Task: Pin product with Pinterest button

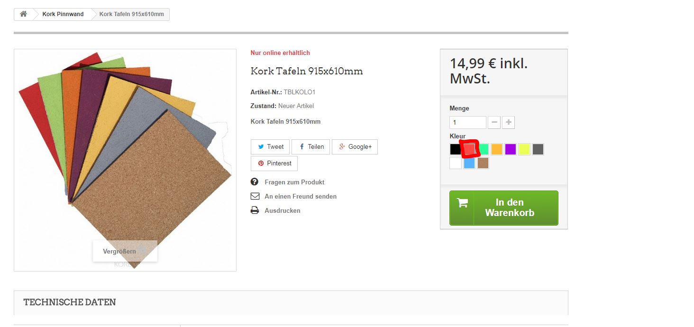Action: 274,163
